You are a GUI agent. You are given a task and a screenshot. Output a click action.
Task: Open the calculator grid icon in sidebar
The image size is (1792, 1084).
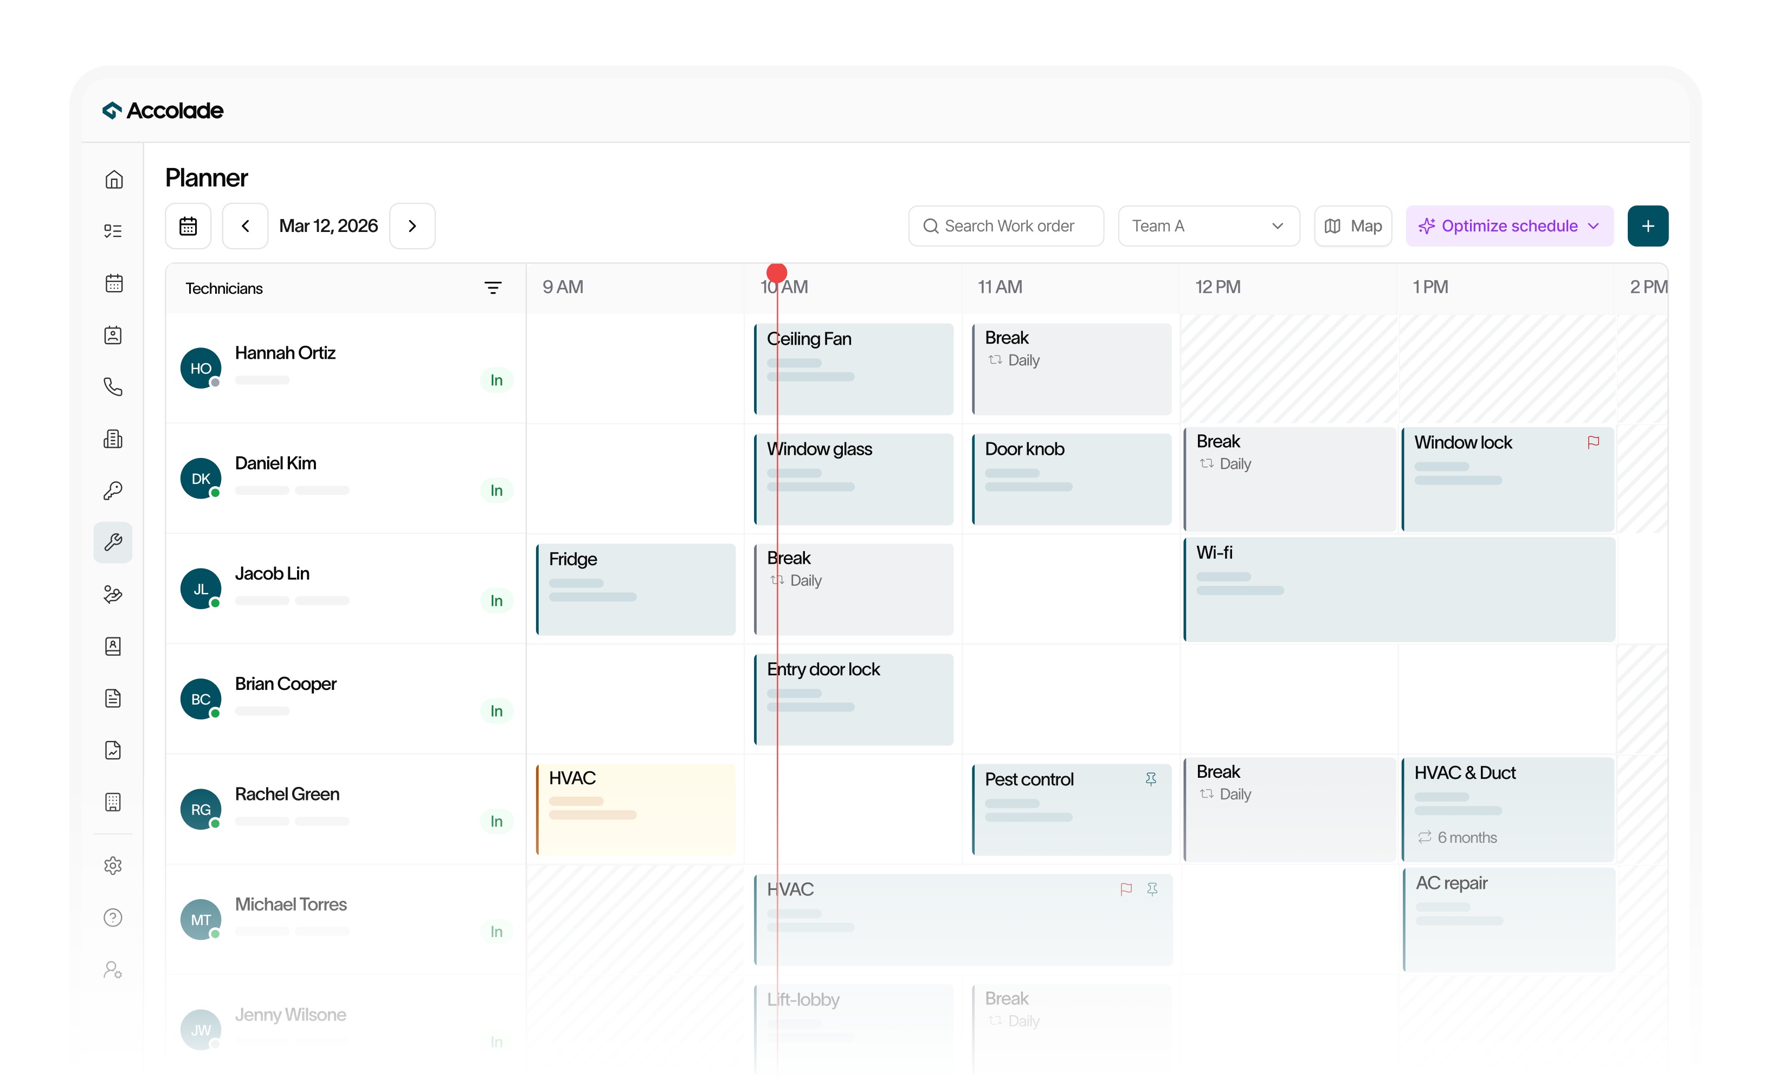point(113,802)
